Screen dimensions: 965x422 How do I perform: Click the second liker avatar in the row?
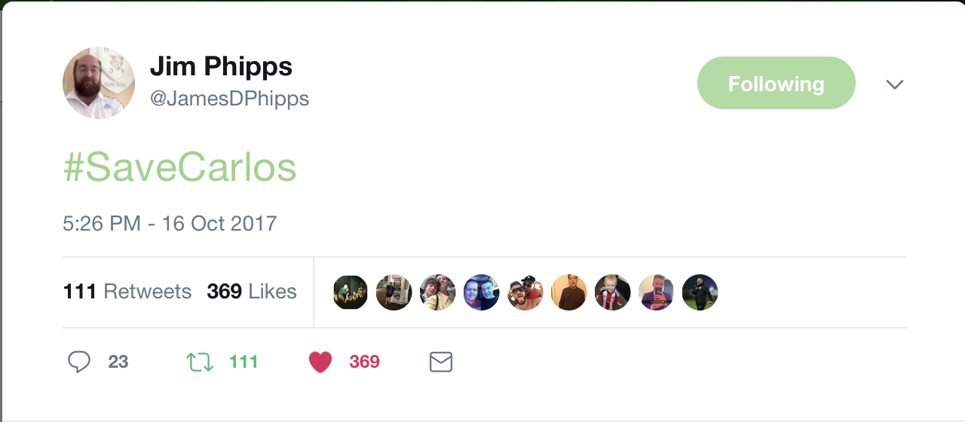click(x=394, y=292)
